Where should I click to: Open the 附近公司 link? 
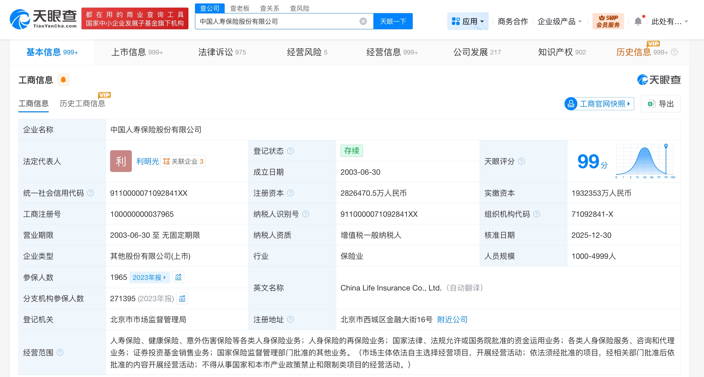(452, 319)
